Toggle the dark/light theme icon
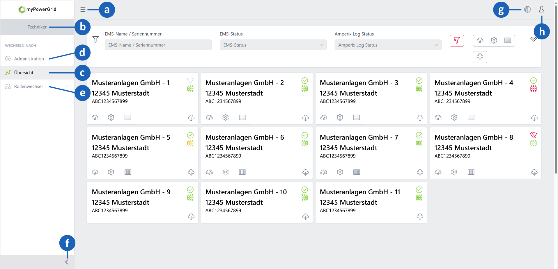This screenshot has height=269, width=558. [x=527, y=9]
